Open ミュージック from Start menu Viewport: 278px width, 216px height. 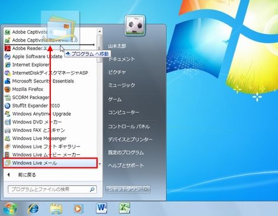pyautogui.click(x=121, y=85)
